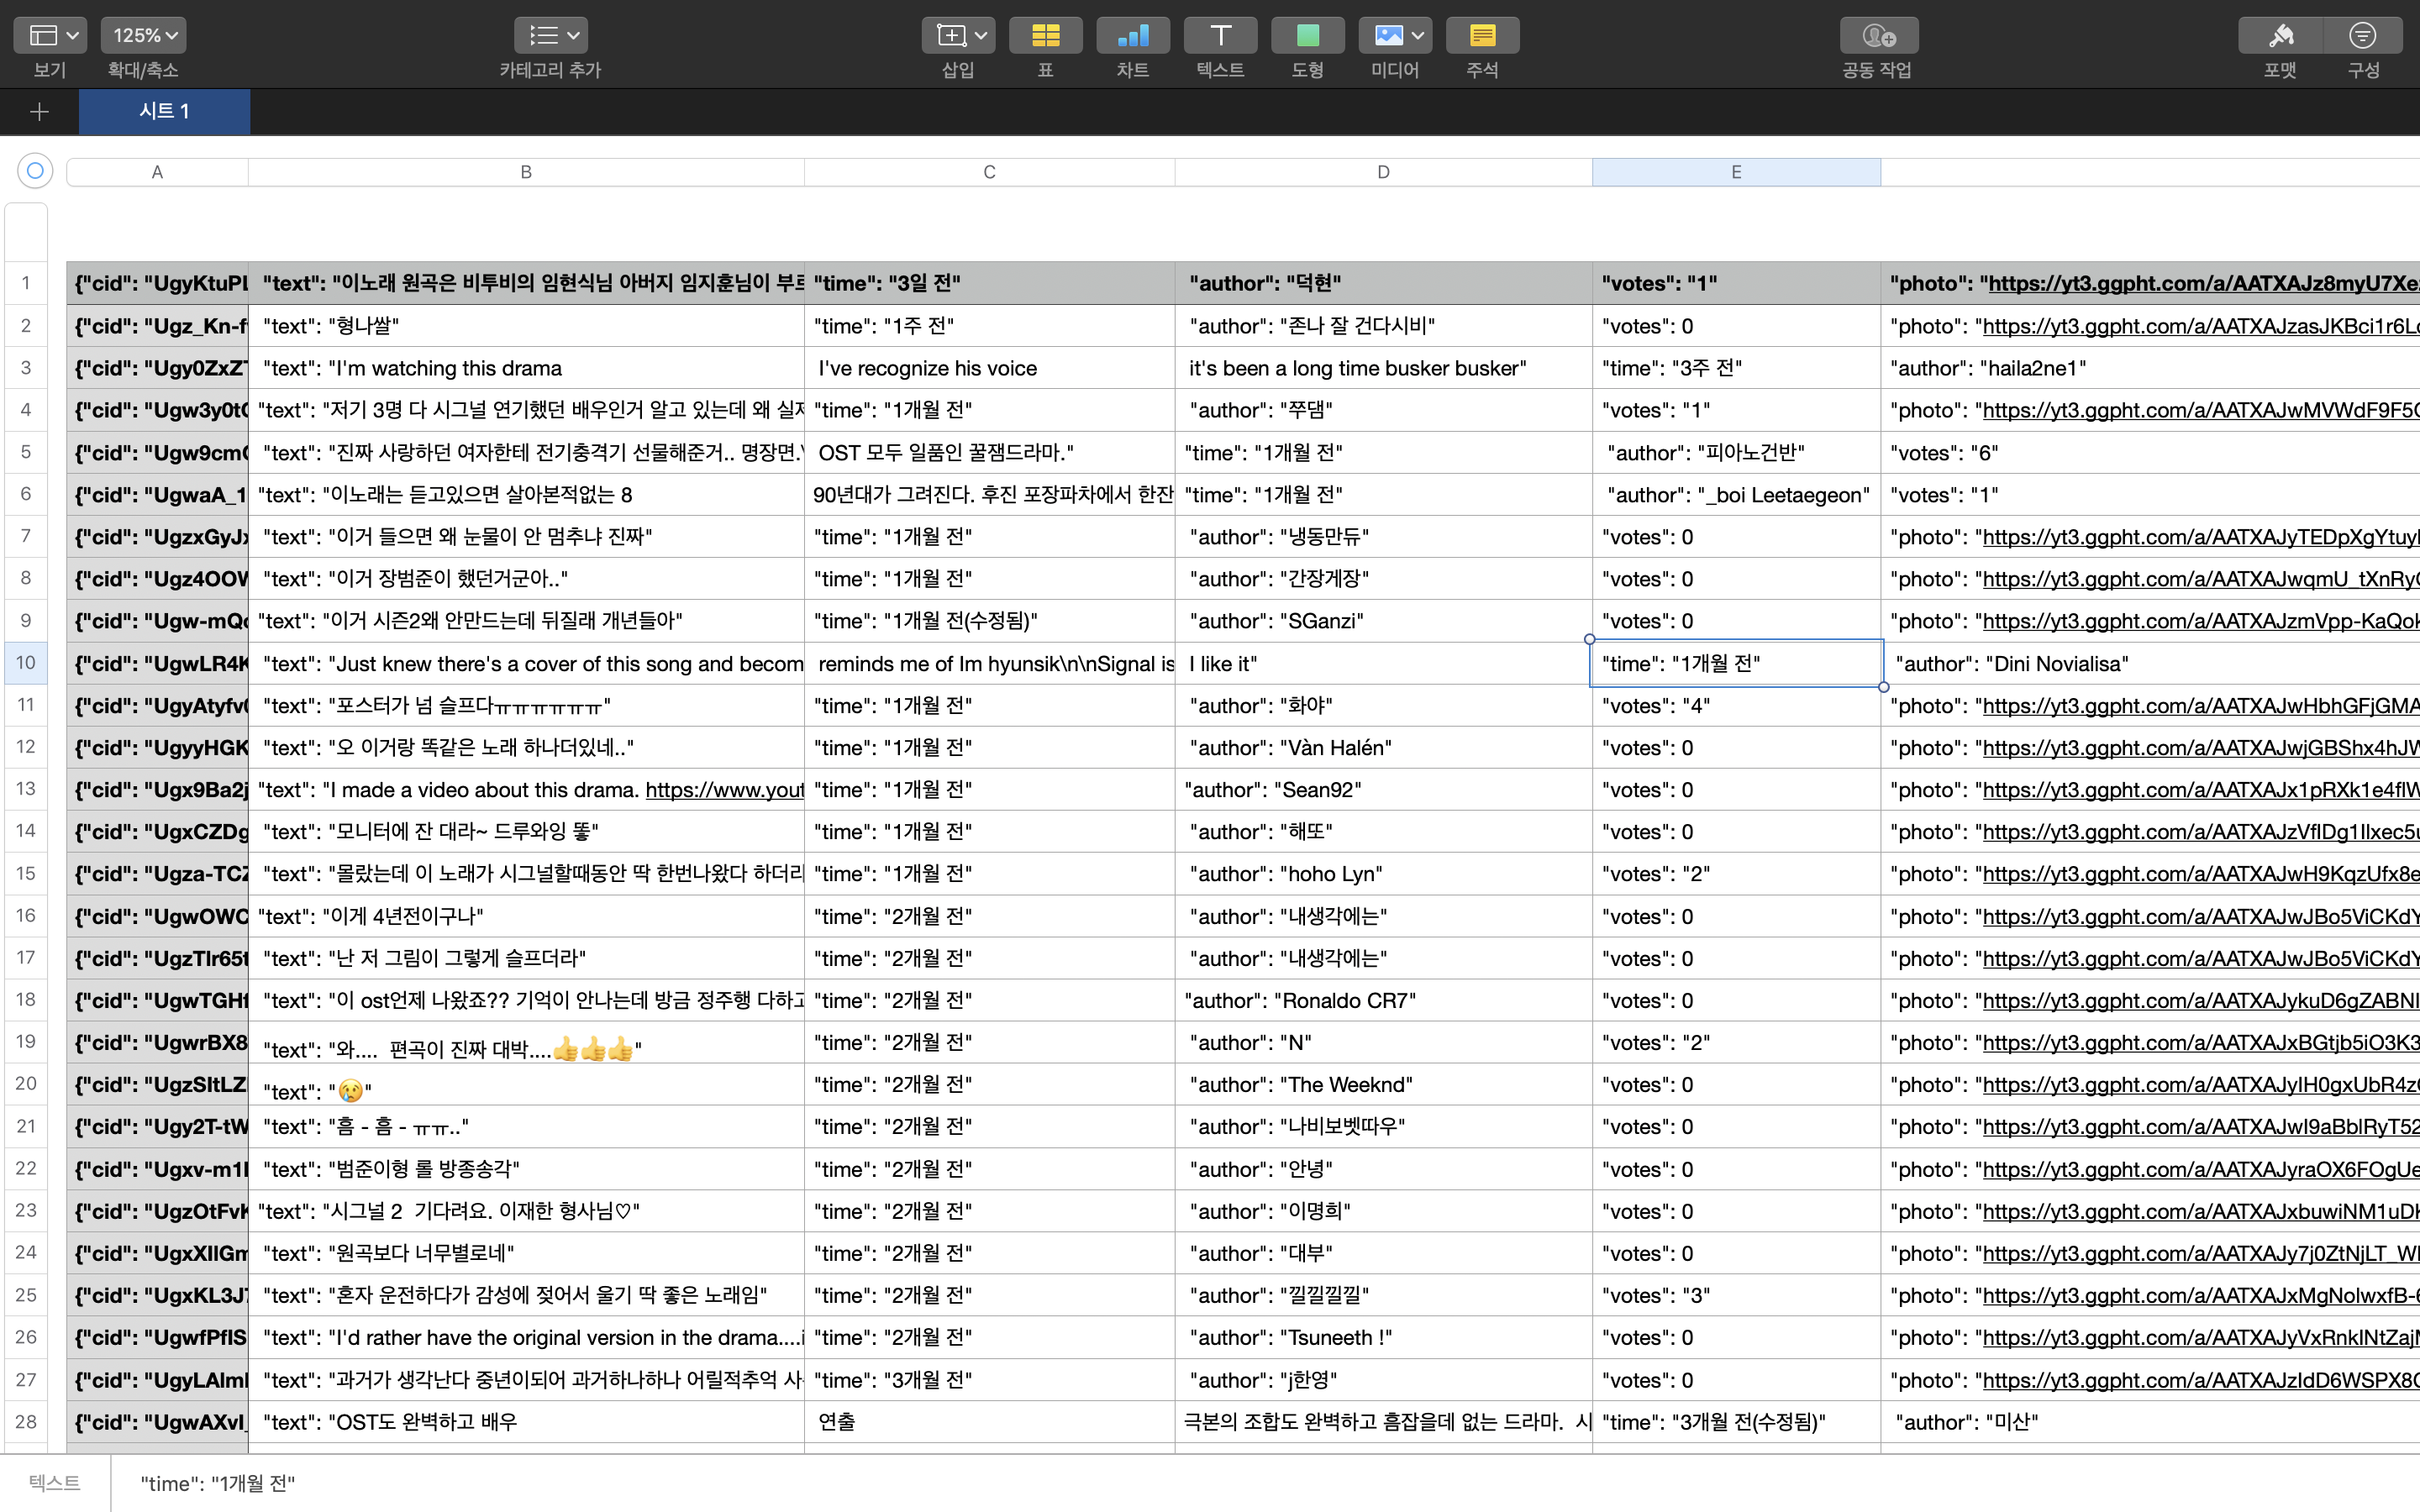Expand the Insert (삽입) dropdown
The image size is (2420, 1512).
pos(957,36)
